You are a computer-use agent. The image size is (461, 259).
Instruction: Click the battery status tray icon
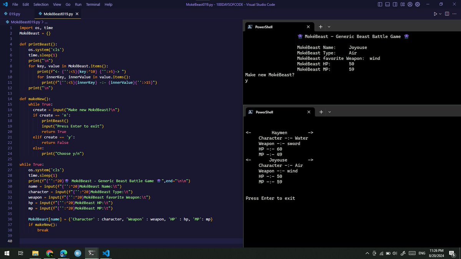pyautogui.click(x=388, y=253)
